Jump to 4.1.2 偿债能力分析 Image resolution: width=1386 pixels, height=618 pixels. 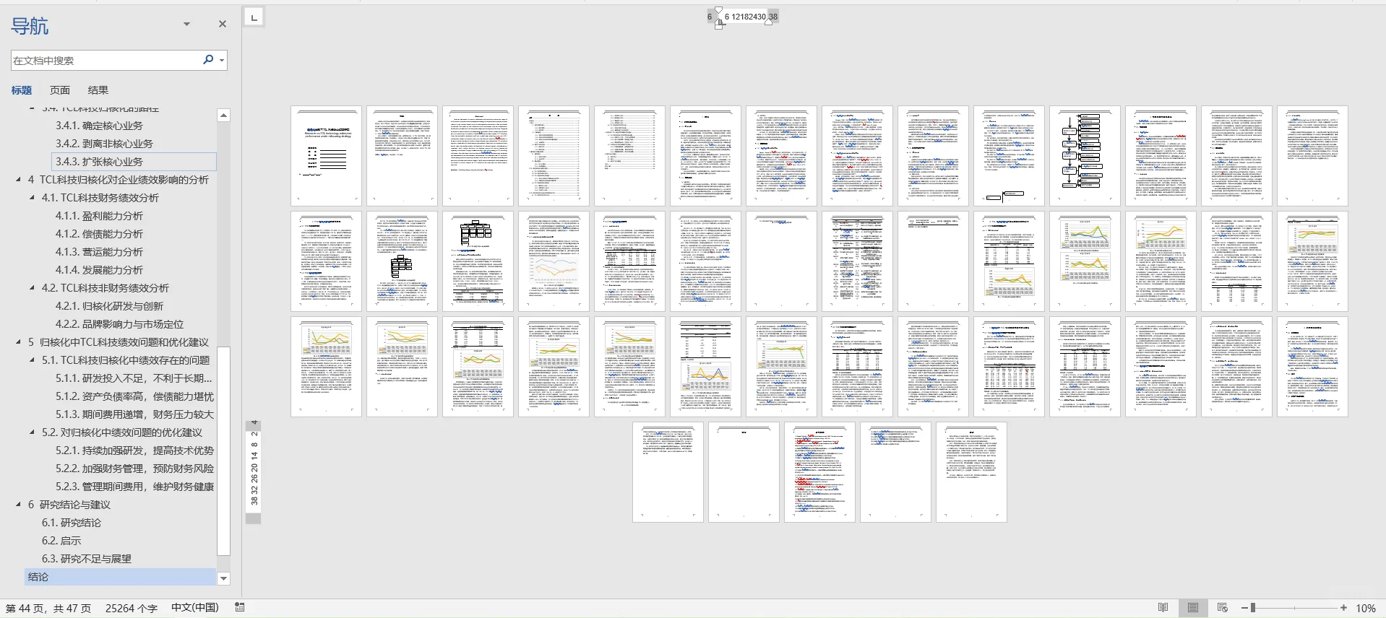99,234
